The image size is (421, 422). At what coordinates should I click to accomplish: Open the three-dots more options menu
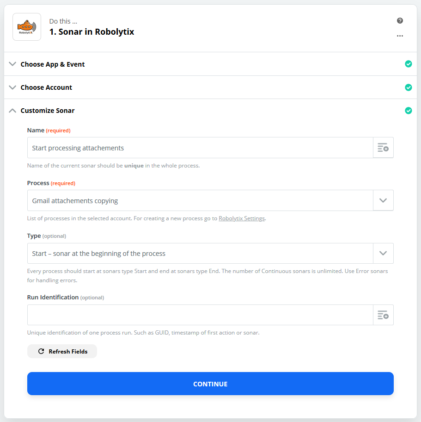coord(400,36)
